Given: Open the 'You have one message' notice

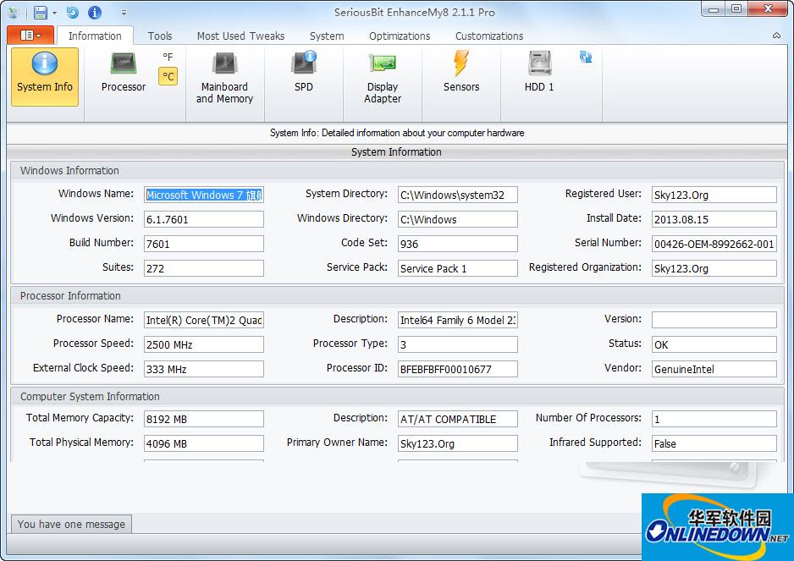Looking at the screenshot, I should [71, 524].
